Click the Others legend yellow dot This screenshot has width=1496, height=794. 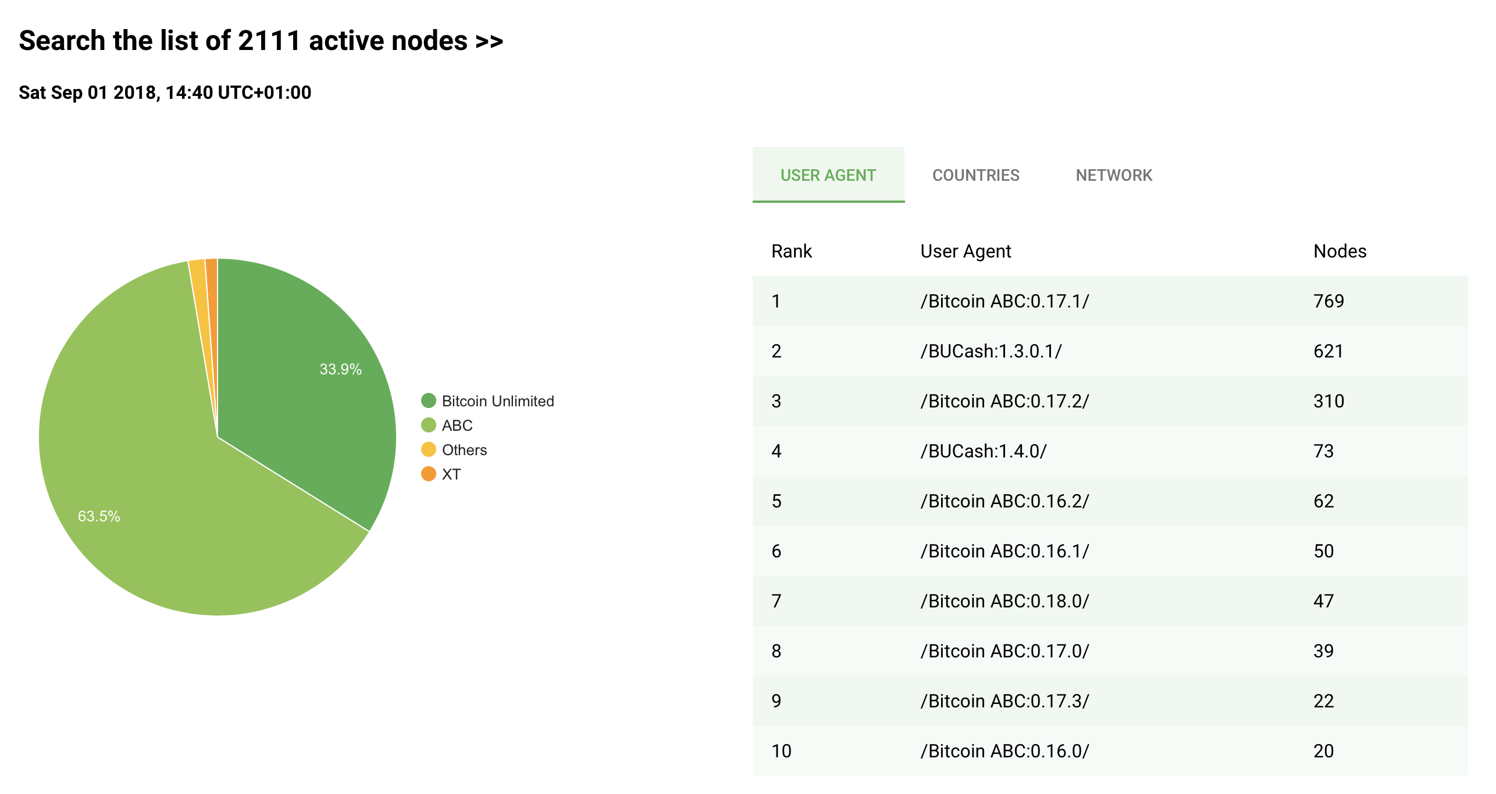[429, 449]
